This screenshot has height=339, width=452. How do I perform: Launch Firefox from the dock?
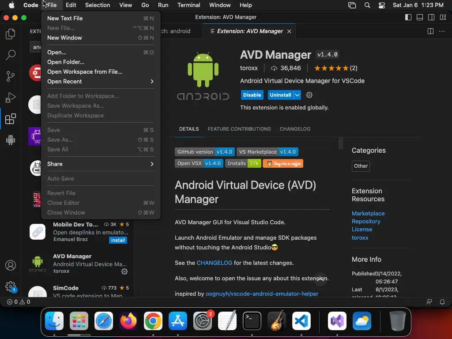[128, 321]
